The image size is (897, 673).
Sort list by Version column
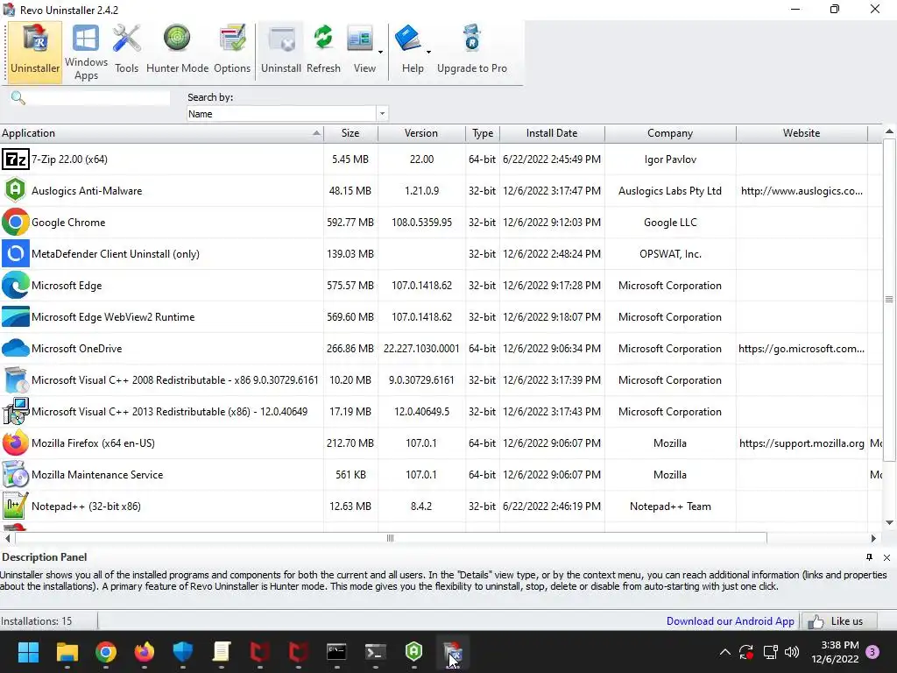pyautogui.click(x=421, y=133)
